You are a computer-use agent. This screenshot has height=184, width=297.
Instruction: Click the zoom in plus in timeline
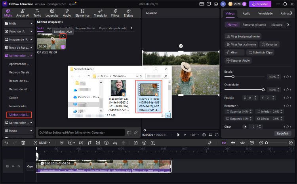point(291,143)
